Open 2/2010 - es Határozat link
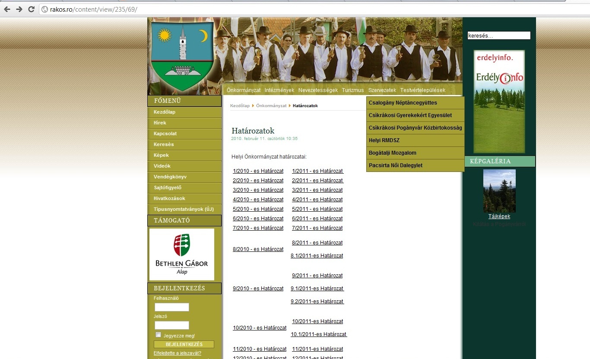This screenshot has width=590, height=359. 258,181
